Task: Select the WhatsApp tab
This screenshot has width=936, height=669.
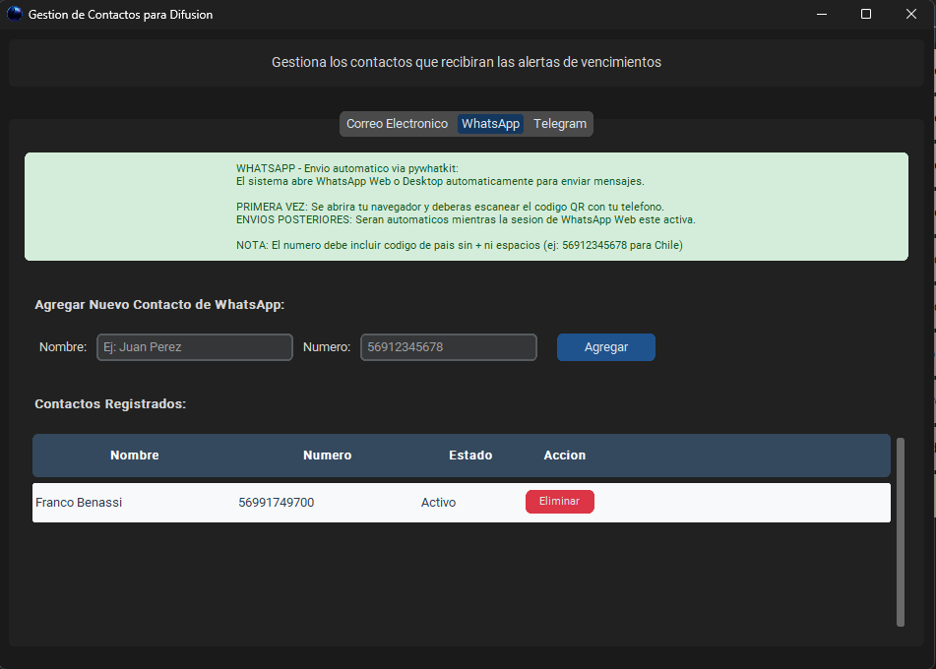Action: pyautogui.click(x=491, y=124)
